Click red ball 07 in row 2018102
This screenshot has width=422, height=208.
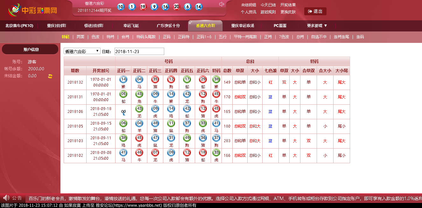155,153
